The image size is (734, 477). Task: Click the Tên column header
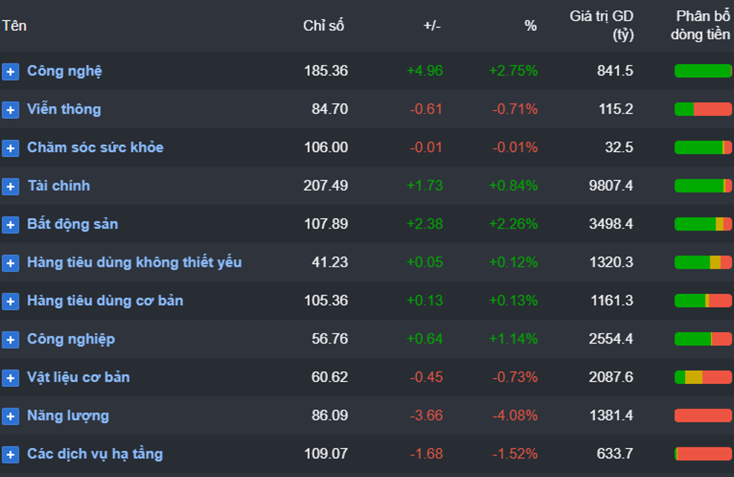pos(14,26)
